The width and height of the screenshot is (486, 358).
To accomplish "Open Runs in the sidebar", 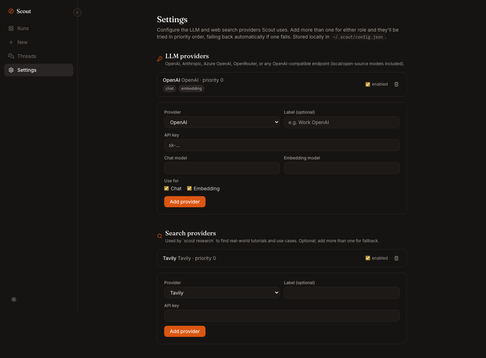I will point(39,28).
